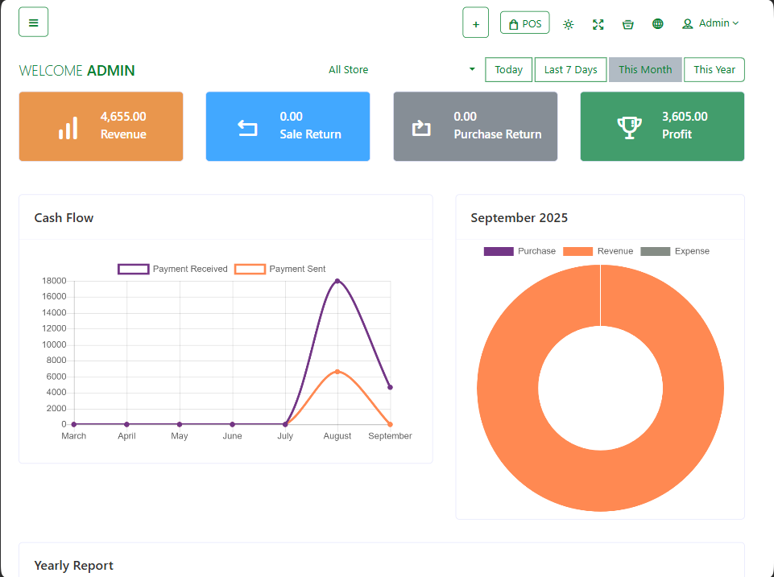
Task: Open the All Store dropdown
Action: tap(401, 70)
